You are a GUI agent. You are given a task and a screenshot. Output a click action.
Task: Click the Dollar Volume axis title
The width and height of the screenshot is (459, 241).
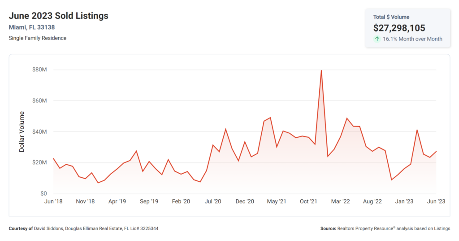point(22,131)
